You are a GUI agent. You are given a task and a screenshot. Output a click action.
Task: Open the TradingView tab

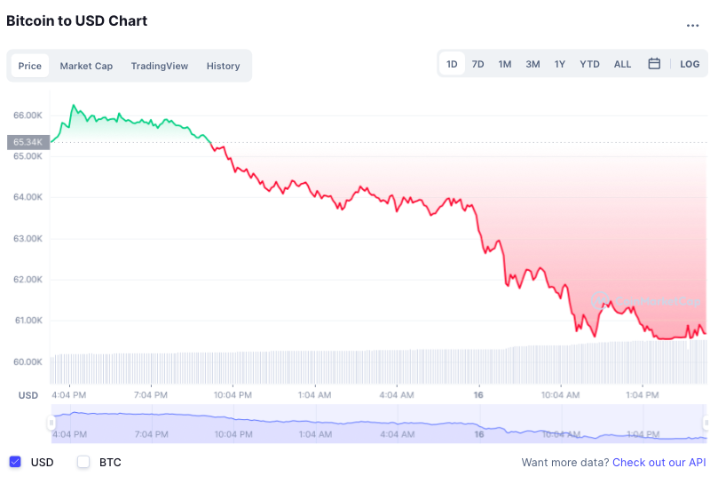click(x=160, y=66)
